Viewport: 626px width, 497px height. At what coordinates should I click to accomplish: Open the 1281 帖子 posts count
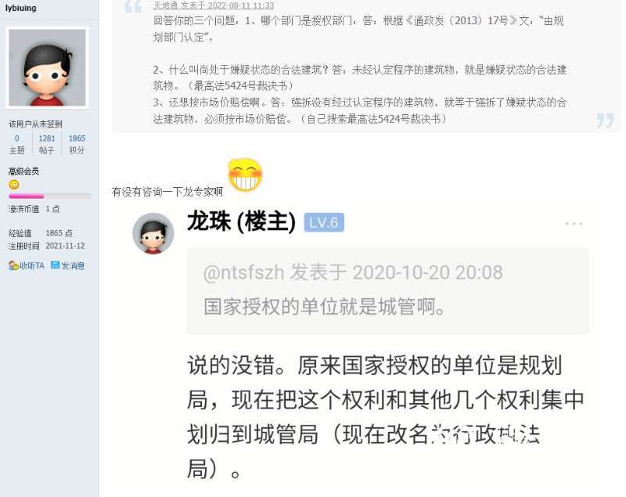point(47,144)
